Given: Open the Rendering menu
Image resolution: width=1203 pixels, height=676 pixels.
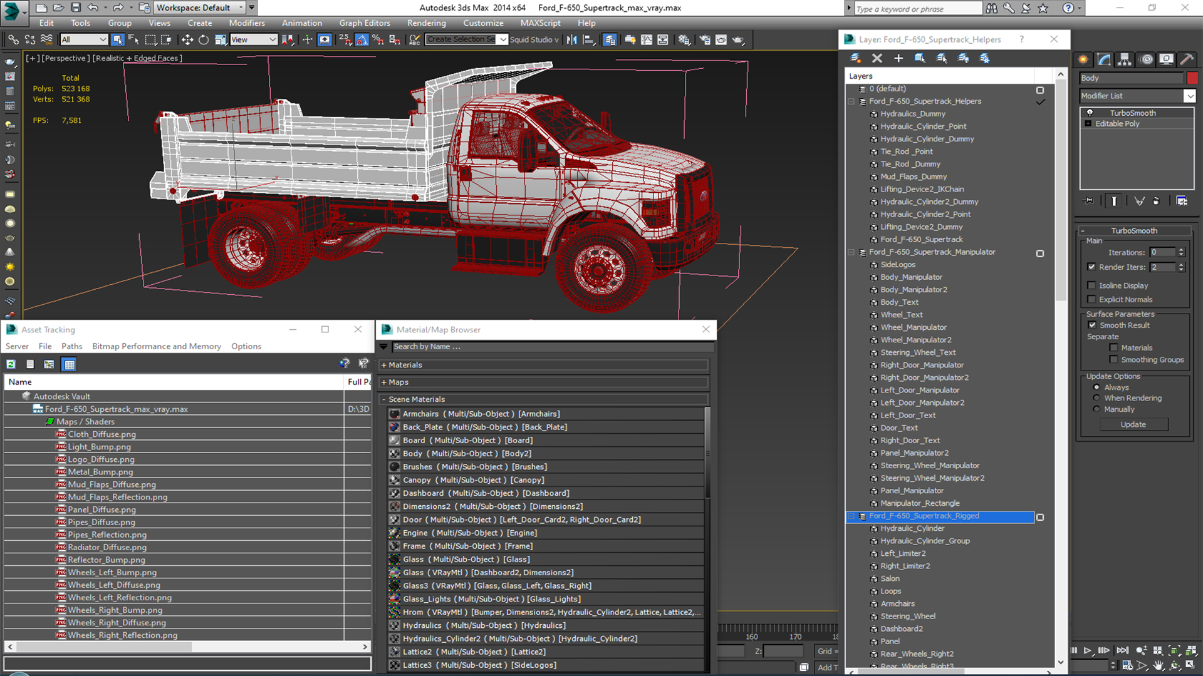Looking at the screenshot, I should pyautogui.click(x=426, y=23).
